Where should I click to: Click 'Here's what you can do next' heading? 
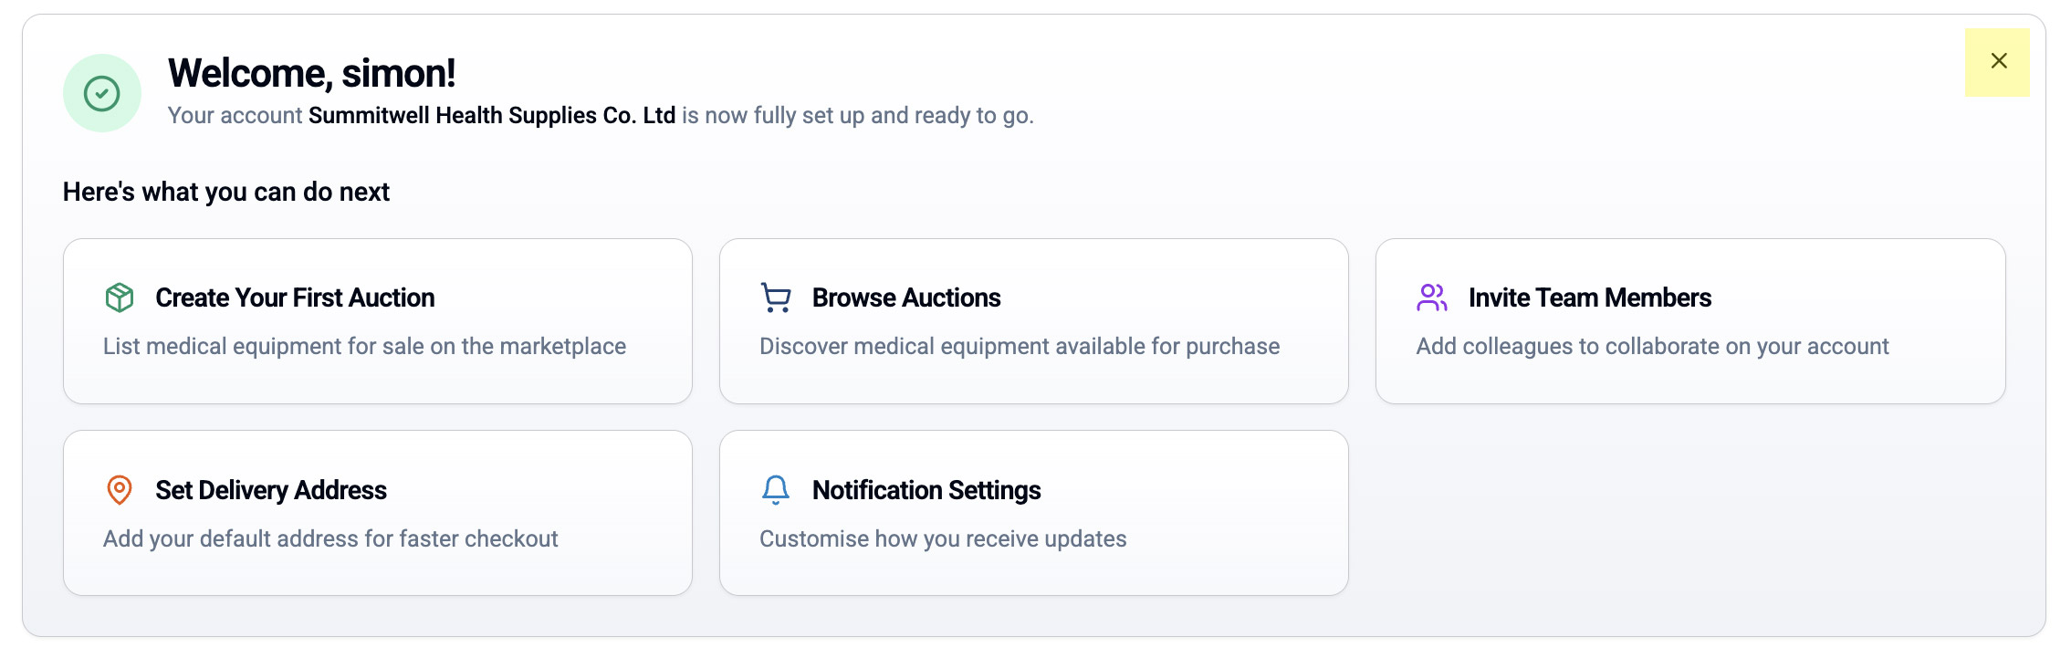click(225, 192)
